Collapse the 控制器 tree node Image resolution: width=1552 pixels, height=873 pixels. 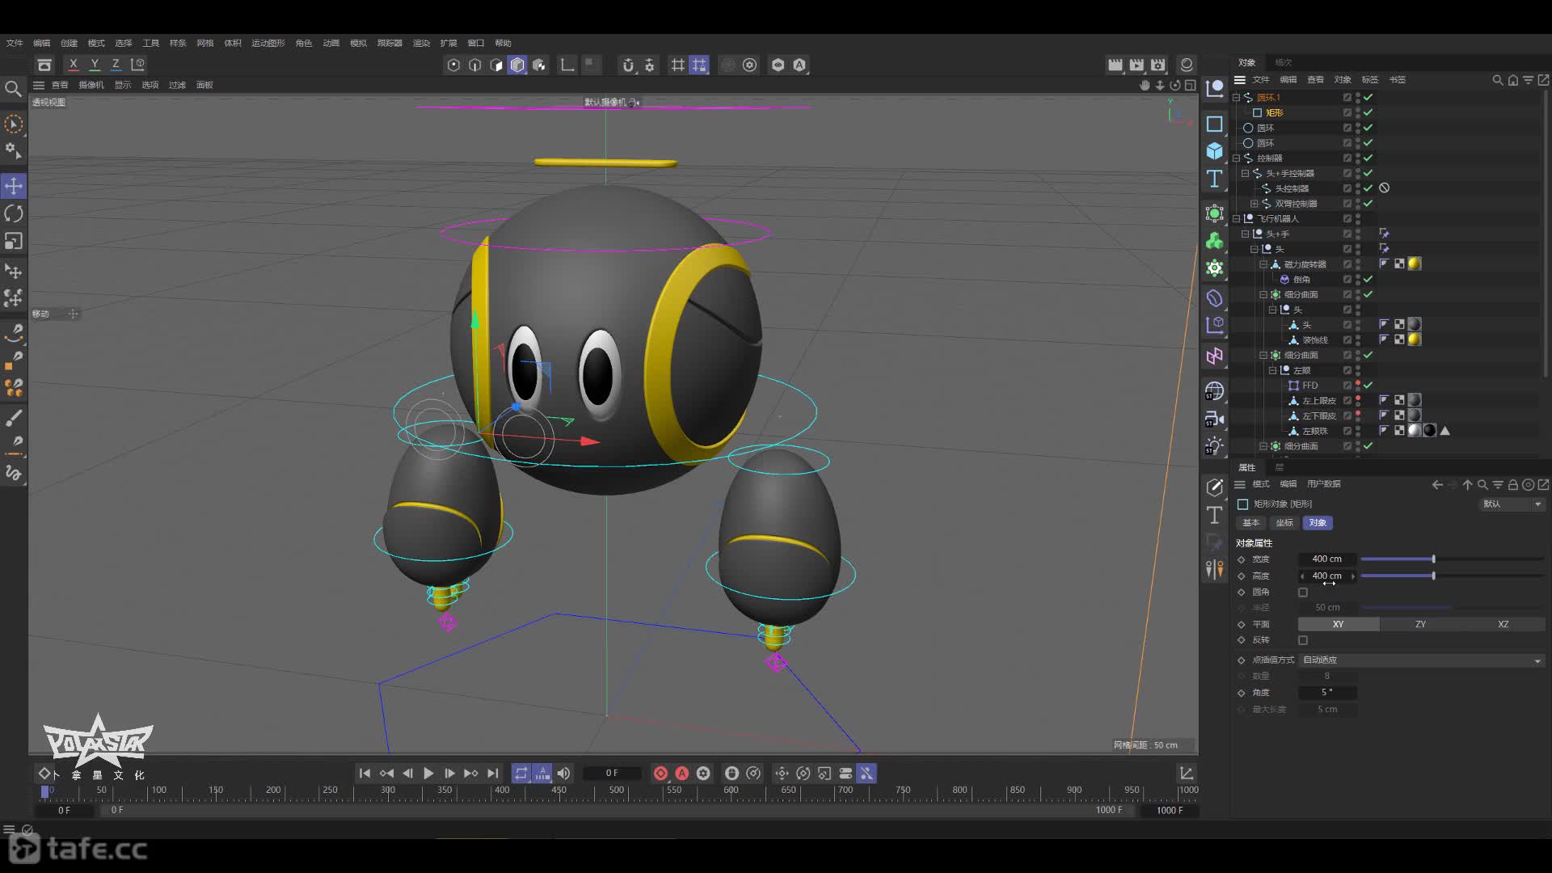tap(1236, 158)
